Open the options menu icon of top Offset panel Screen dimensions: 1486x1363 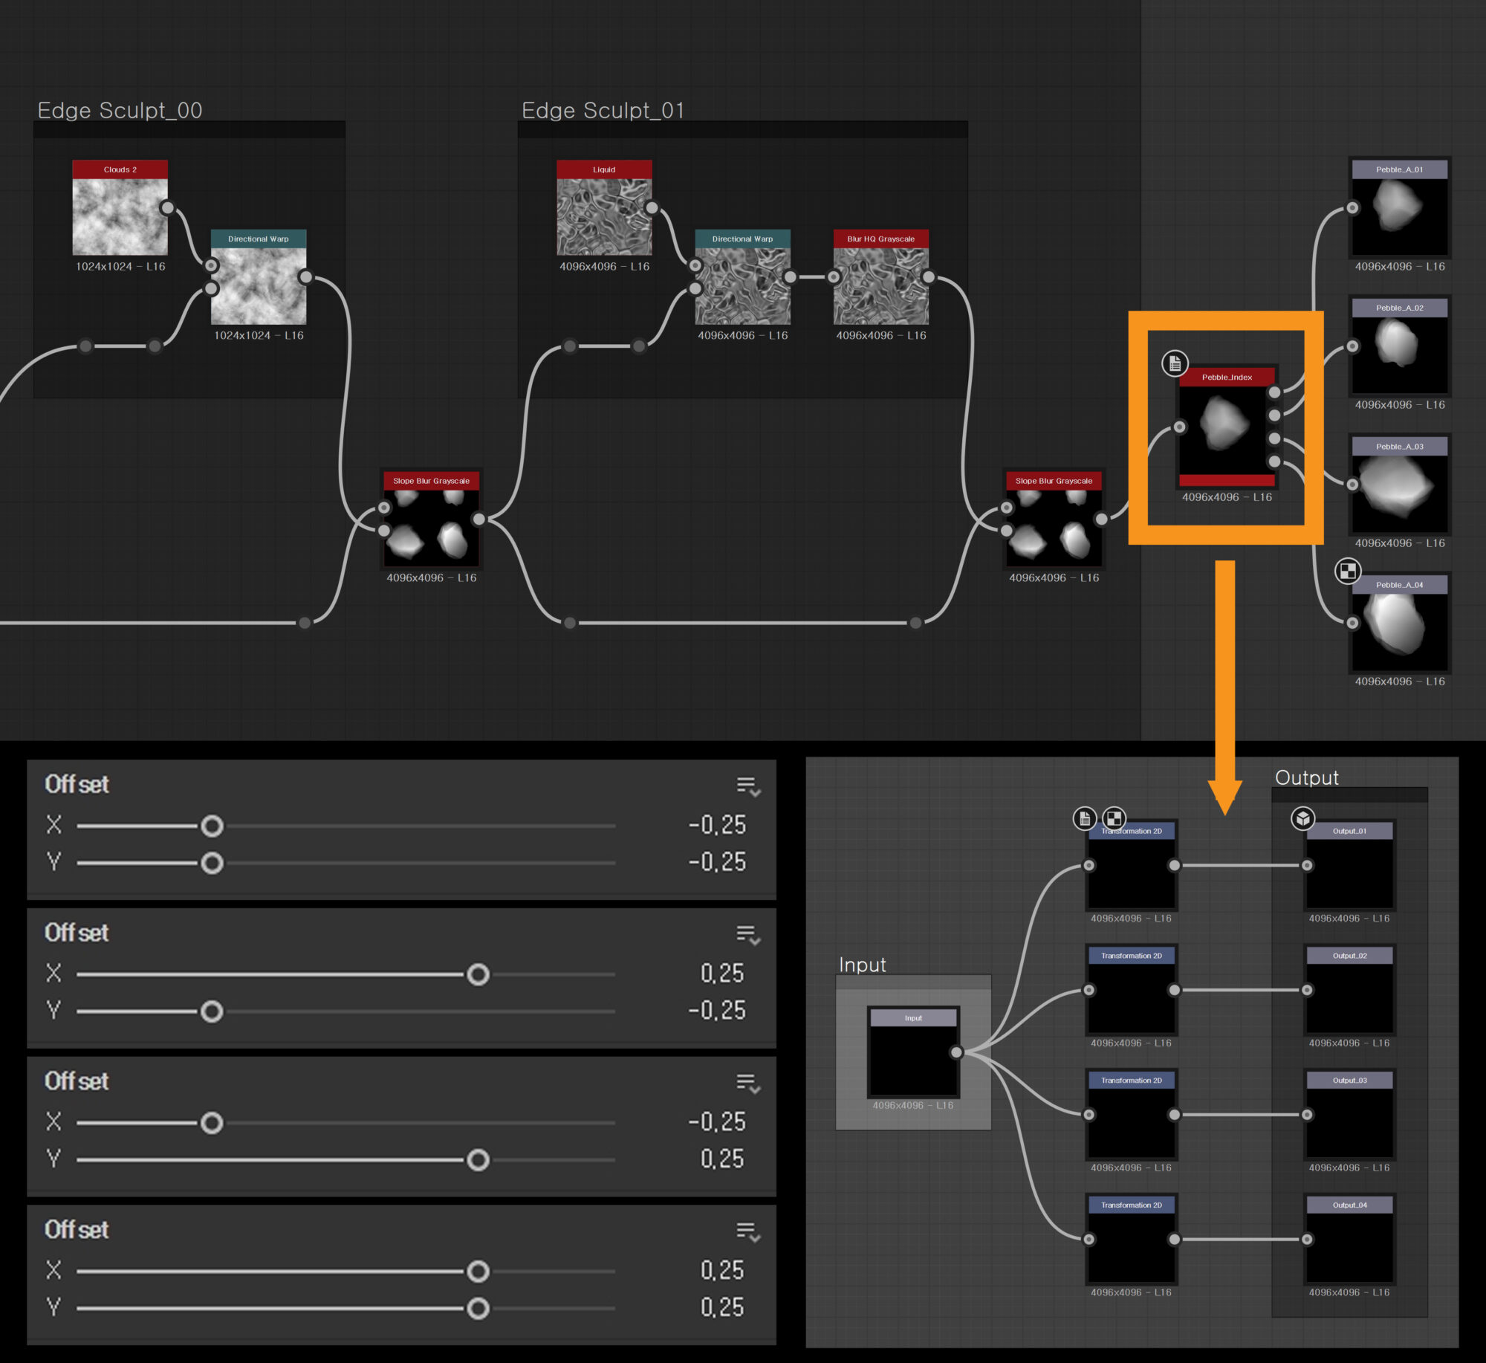(747, 786)
